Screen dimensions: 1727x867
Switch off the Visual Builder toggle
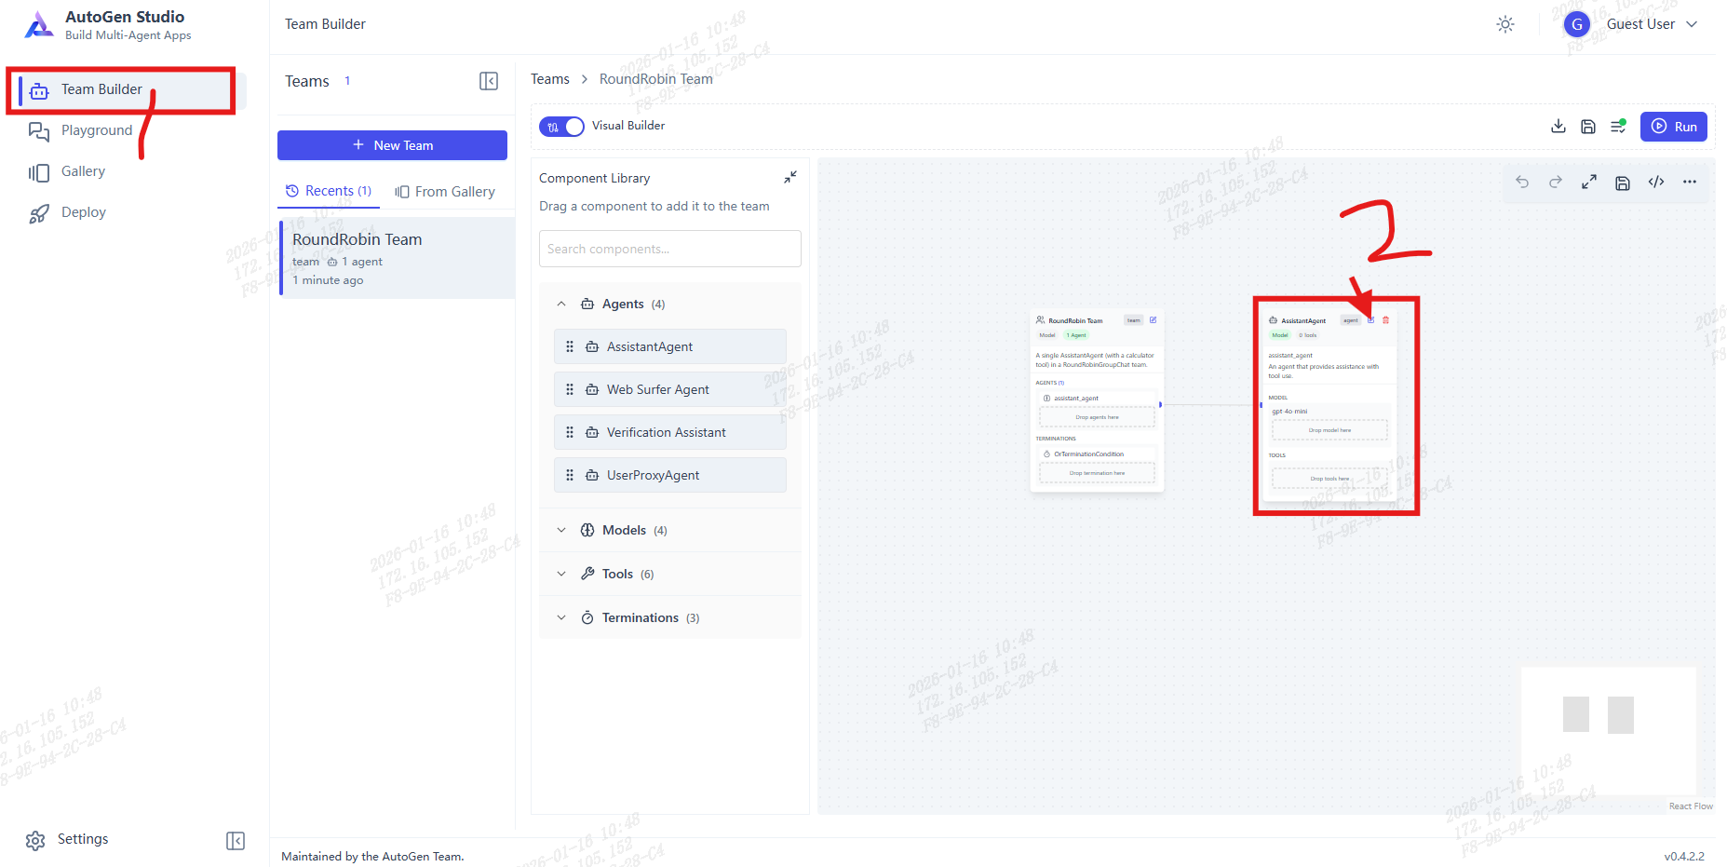(561, 127)
